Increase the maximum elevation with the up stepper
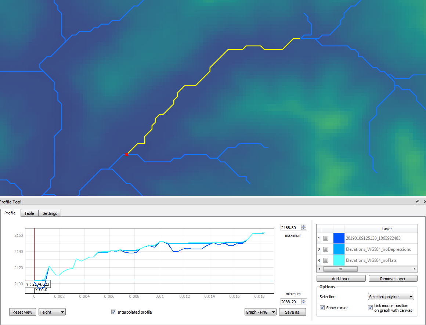 click(304, 226)
